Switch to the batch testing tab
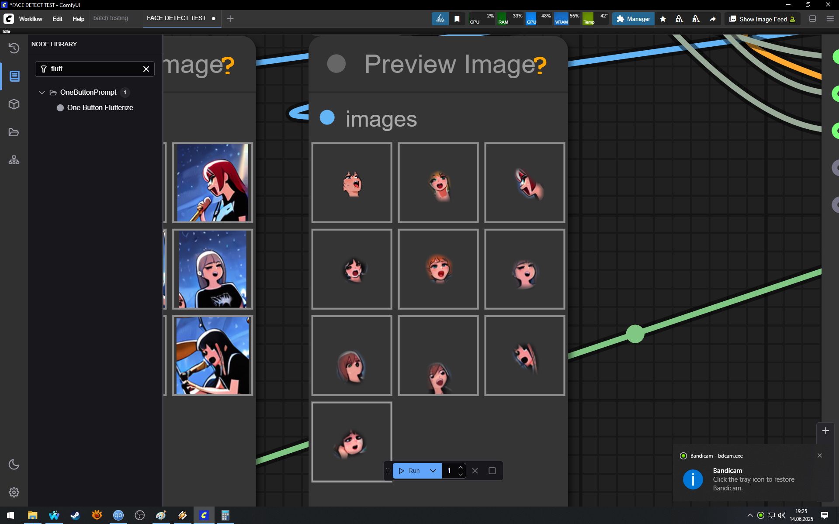Viewport: 839px width, 524px height. click(x=111, y=18)
